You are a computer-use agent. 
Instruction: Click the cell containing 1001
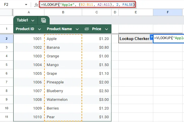[29, 39]
